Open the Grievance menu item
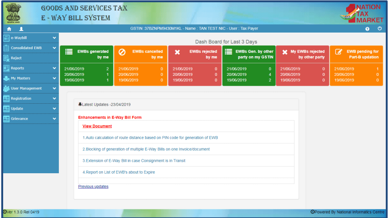This screenshot has height=218, width=389. tap(31, 119)
